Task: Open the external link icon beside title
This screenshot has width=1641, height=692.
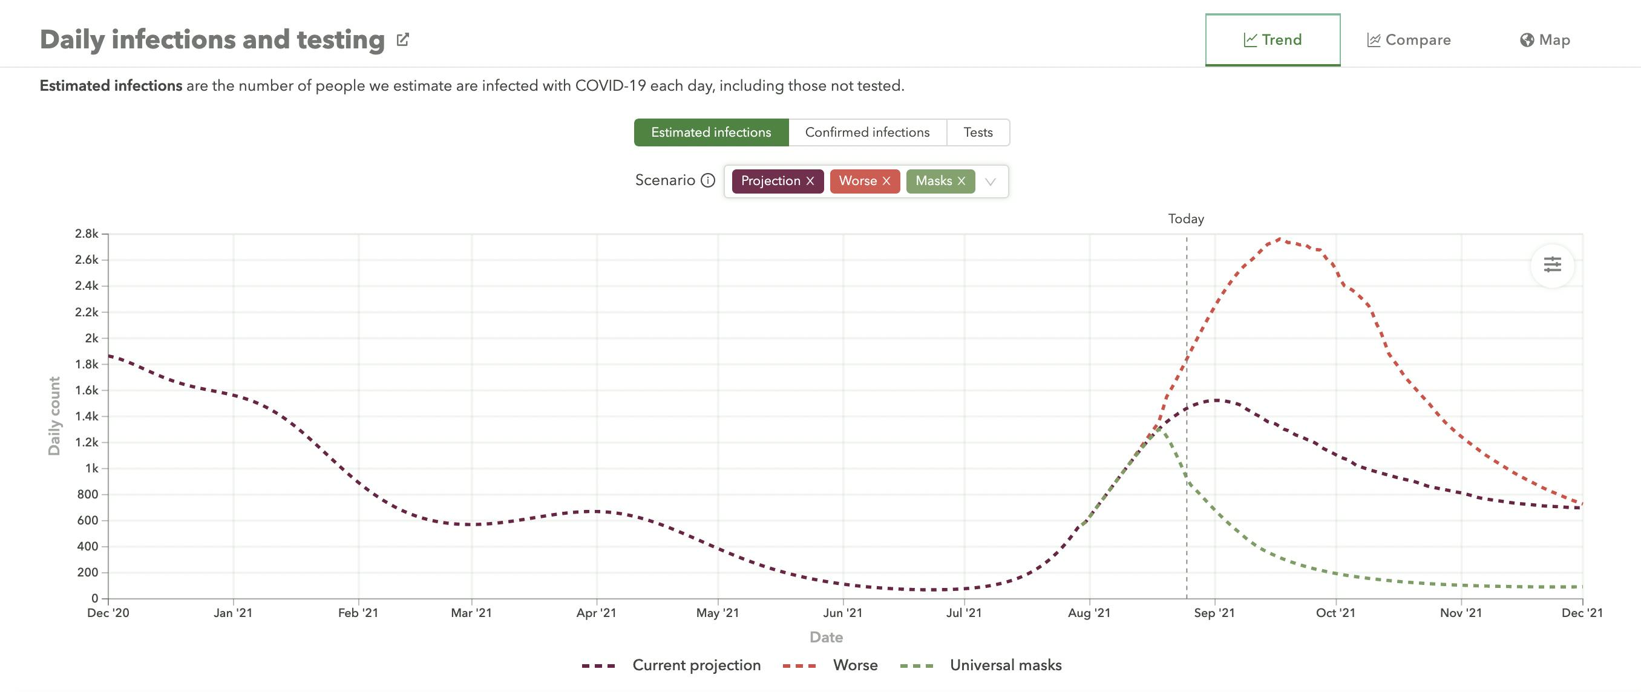Action: [x=402, y=40]
